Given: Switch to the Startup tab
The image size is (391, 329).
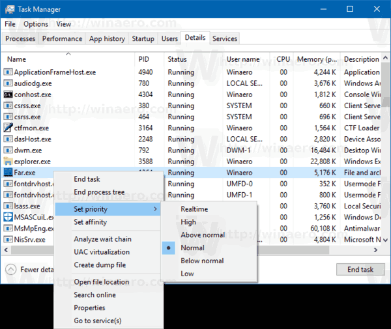Looking at the screenshot, I should pyautogui.click(x=143, y=38).
